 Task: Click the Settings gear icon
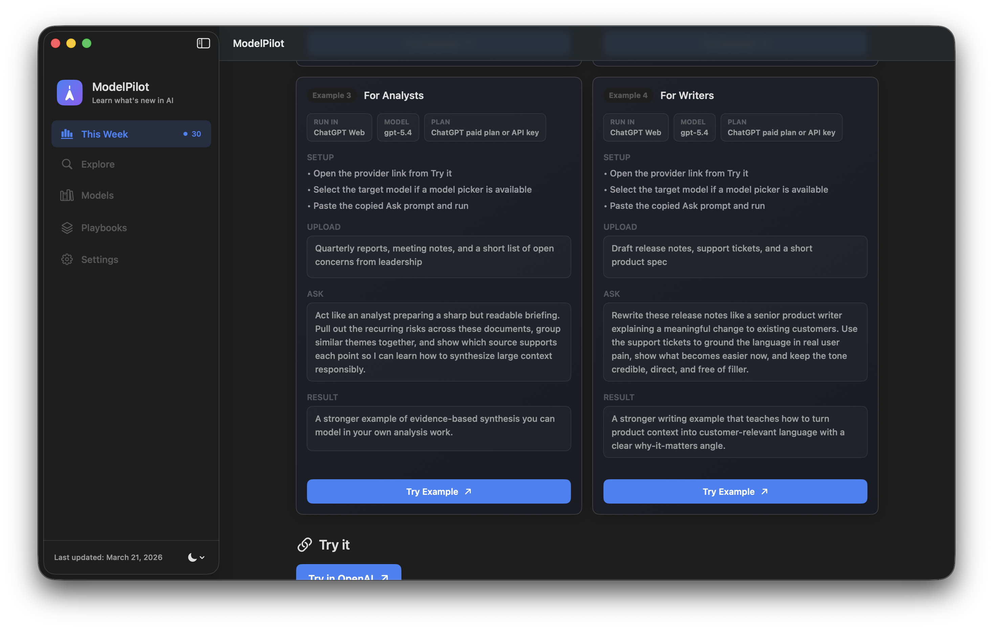tap(67, 260)
